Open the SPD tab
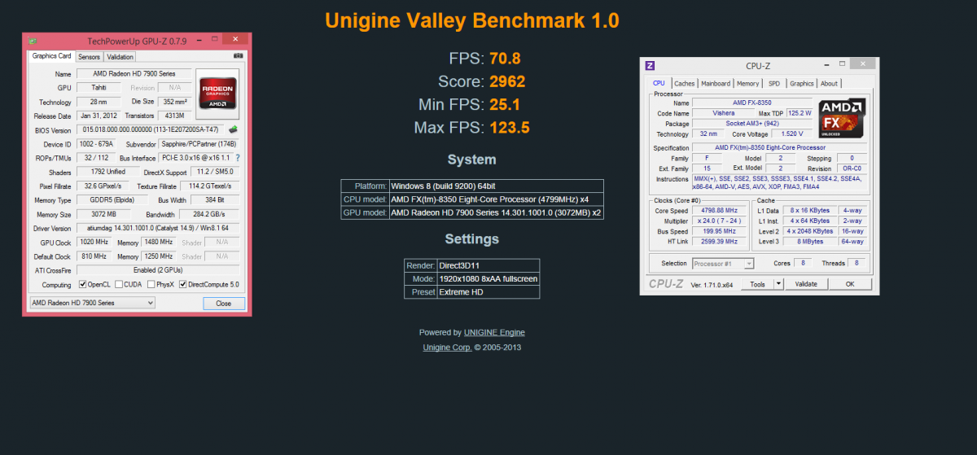977x455 pixels. point(774,83)
